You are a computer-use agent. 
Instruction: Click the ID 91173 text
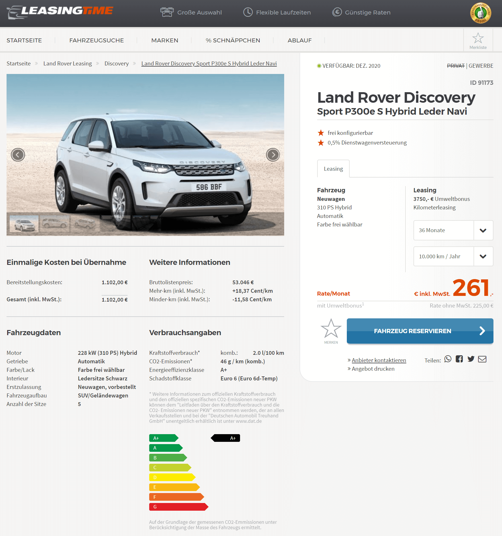coord(481,83)
